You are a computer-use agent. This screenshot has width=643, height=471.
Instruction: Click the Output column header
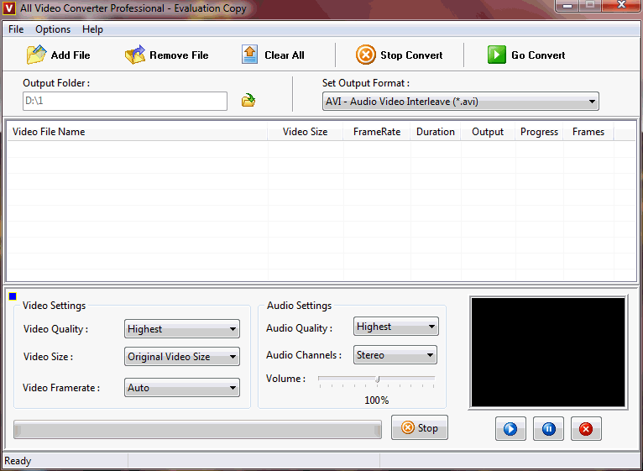point(488,132)
